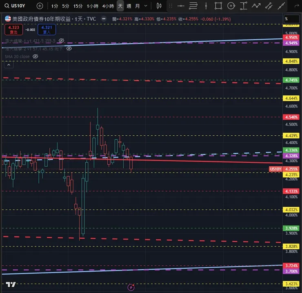The height and width of the screenshot is (293, 302).
Task: Click the 3.724% red price label
Action: point(291,266)
